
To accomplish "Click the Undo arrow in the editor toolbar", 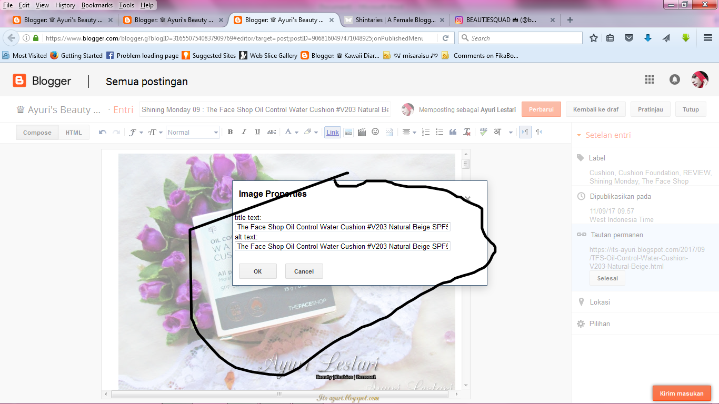I will click(x=103, y=133).
